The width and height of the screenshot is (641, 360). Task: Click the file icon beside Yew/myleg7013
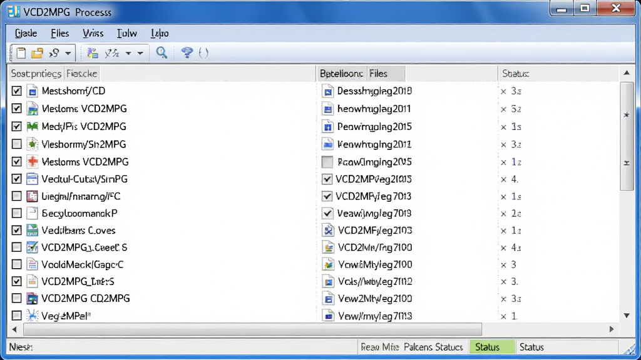coord(327,316)
